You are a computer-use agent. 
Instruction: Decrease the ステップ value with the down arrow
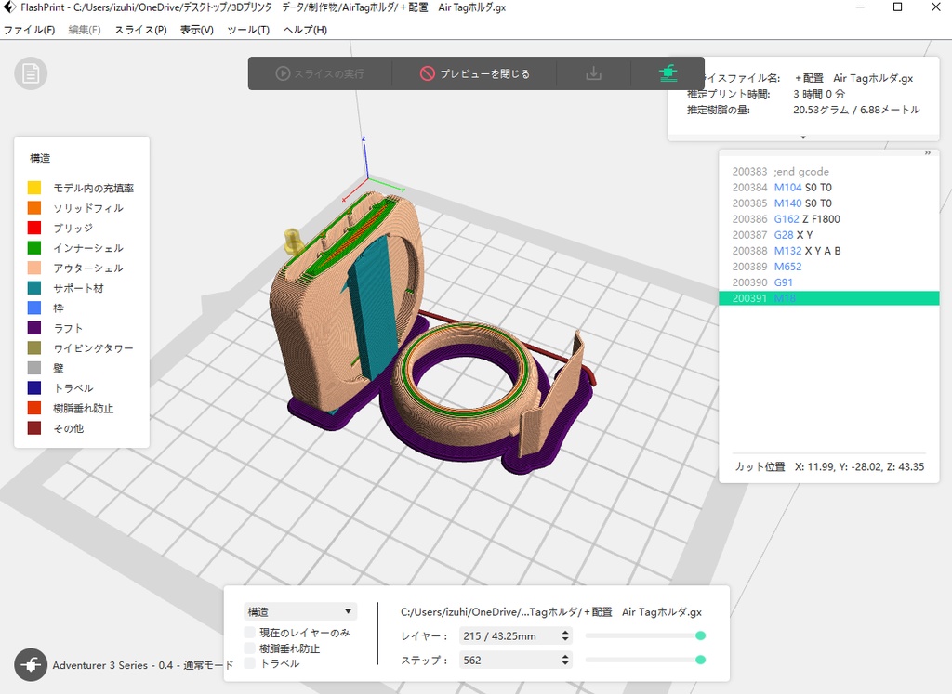pyautogui.click(x=565, y=663)
